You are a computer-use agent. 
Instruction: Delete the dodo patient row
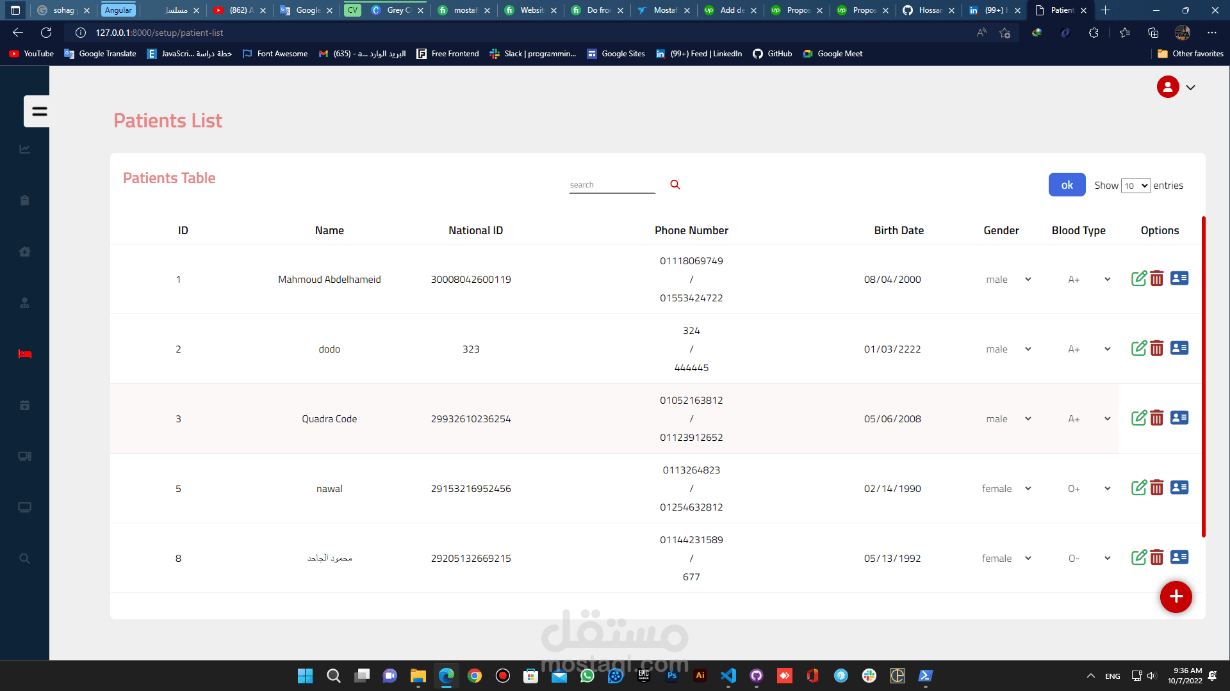pos(1156,348)
